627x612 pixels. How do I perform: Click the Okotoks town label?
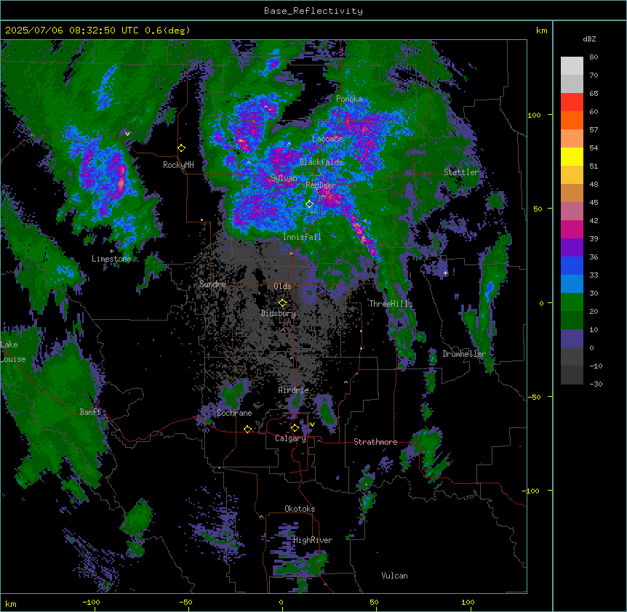300,509
